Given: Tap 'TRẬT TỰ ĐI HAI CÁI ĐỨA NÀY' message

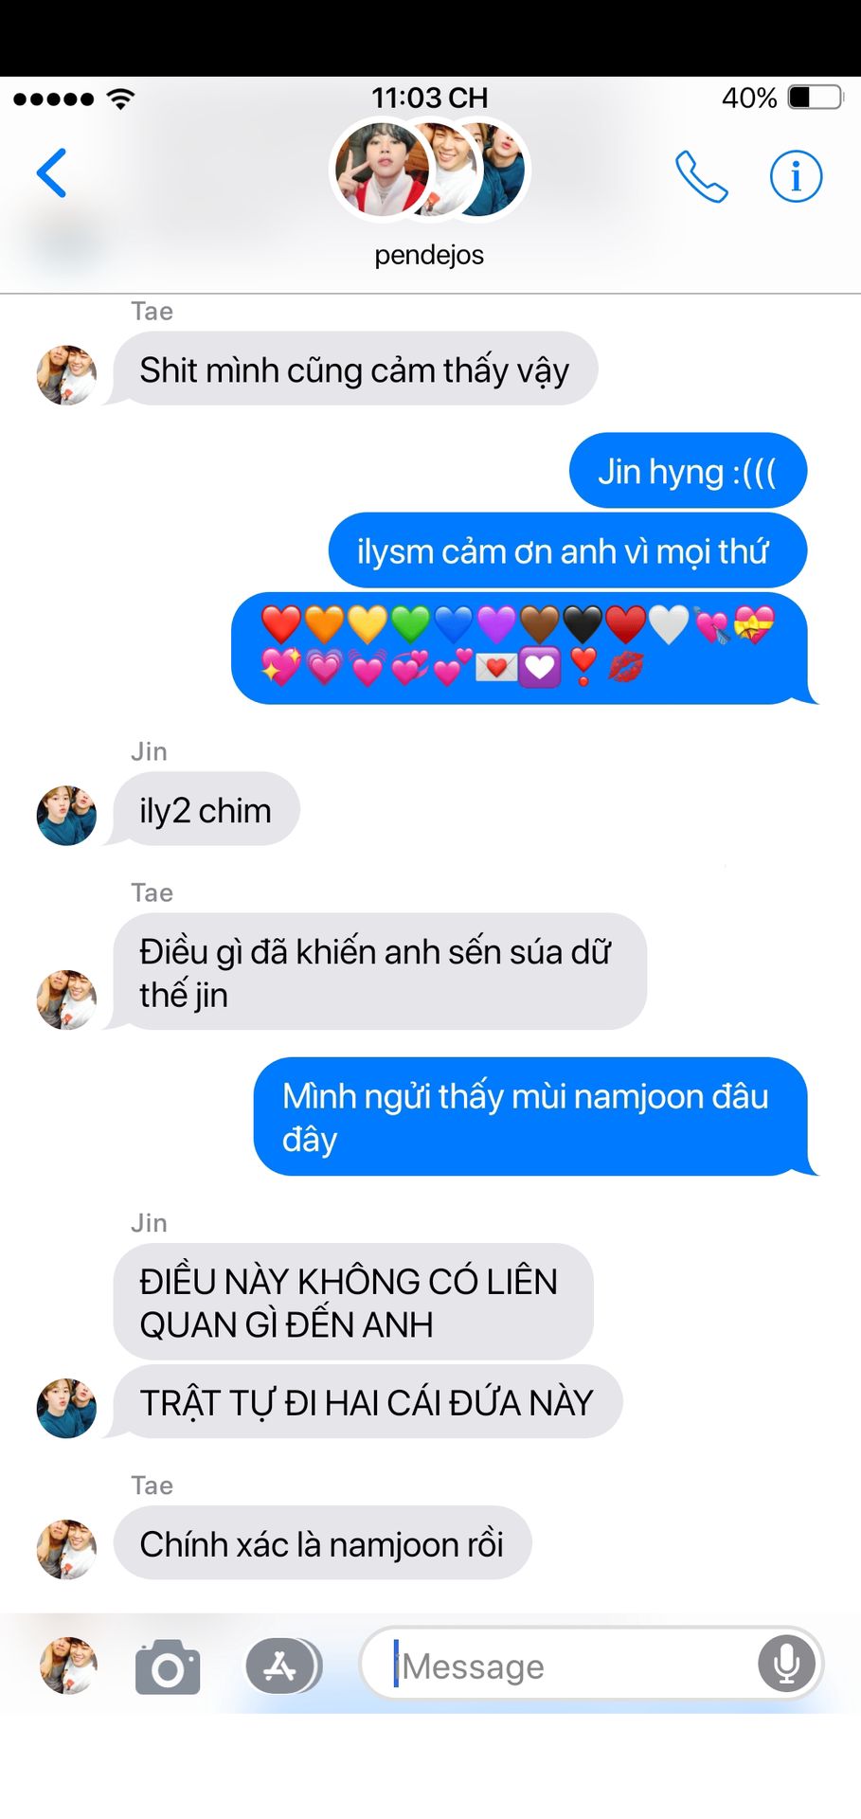Looking at the screenshot, I should [x=368, y=1402].
